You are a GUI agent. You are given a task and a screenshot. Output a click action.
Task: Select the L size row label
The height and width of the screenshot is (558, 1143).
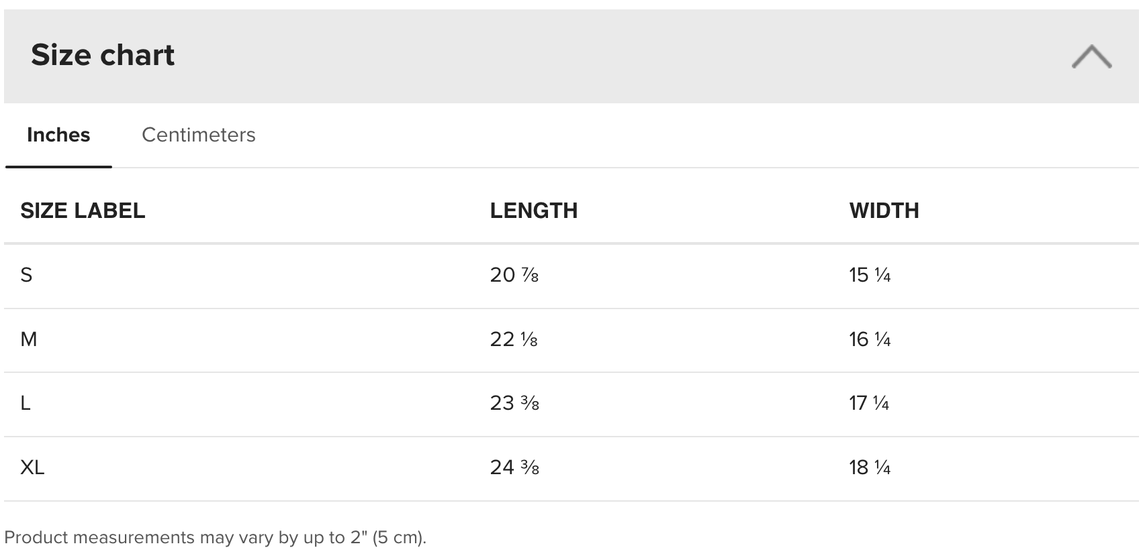26,403
